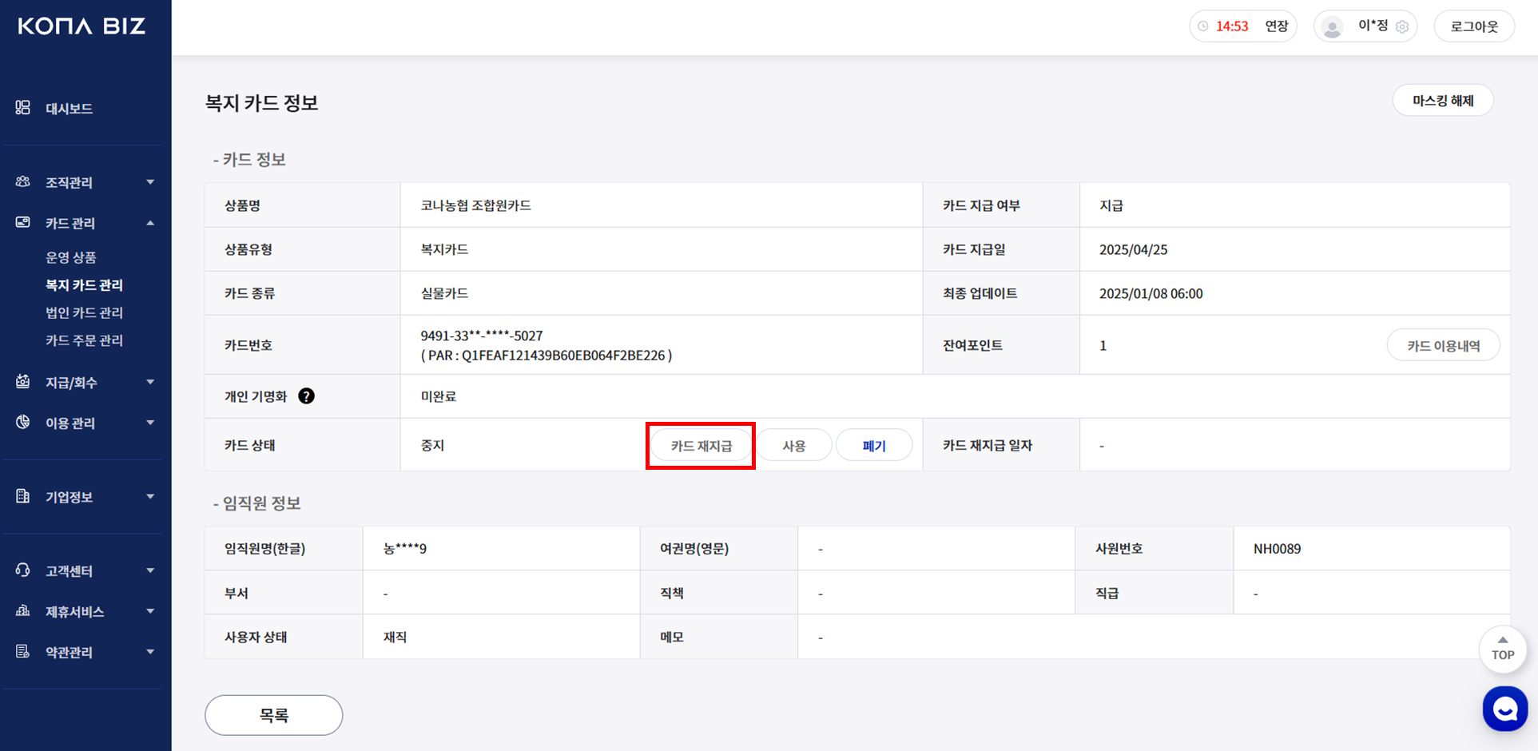Click the user settings gear icon
Image resolution: width=1538 pixels, height=751 pixels.
(1402, 27)
